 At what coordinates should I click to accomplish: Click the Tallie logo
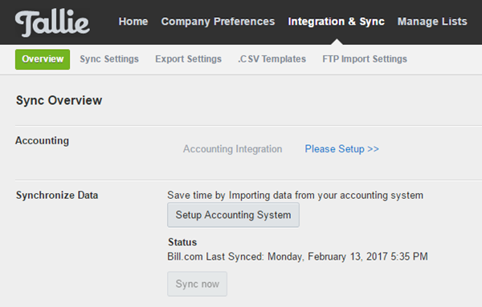[x=52, y=23]
